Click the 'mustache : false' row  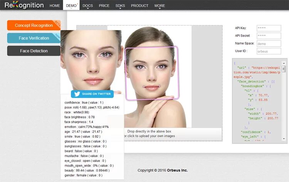(84, 156)
